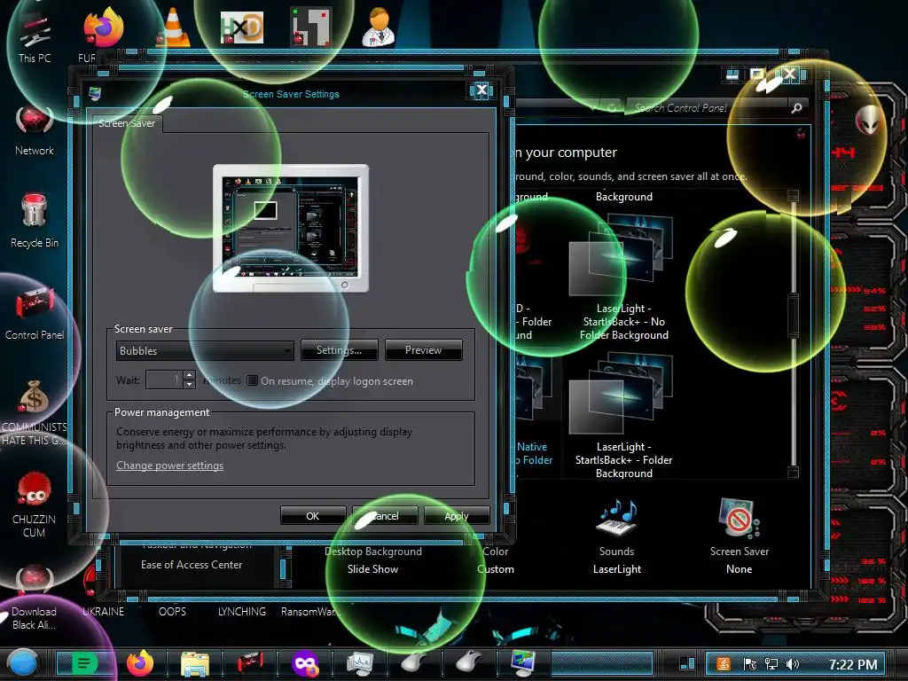Focus the Search Control Panel field

[x=708, y=107]
